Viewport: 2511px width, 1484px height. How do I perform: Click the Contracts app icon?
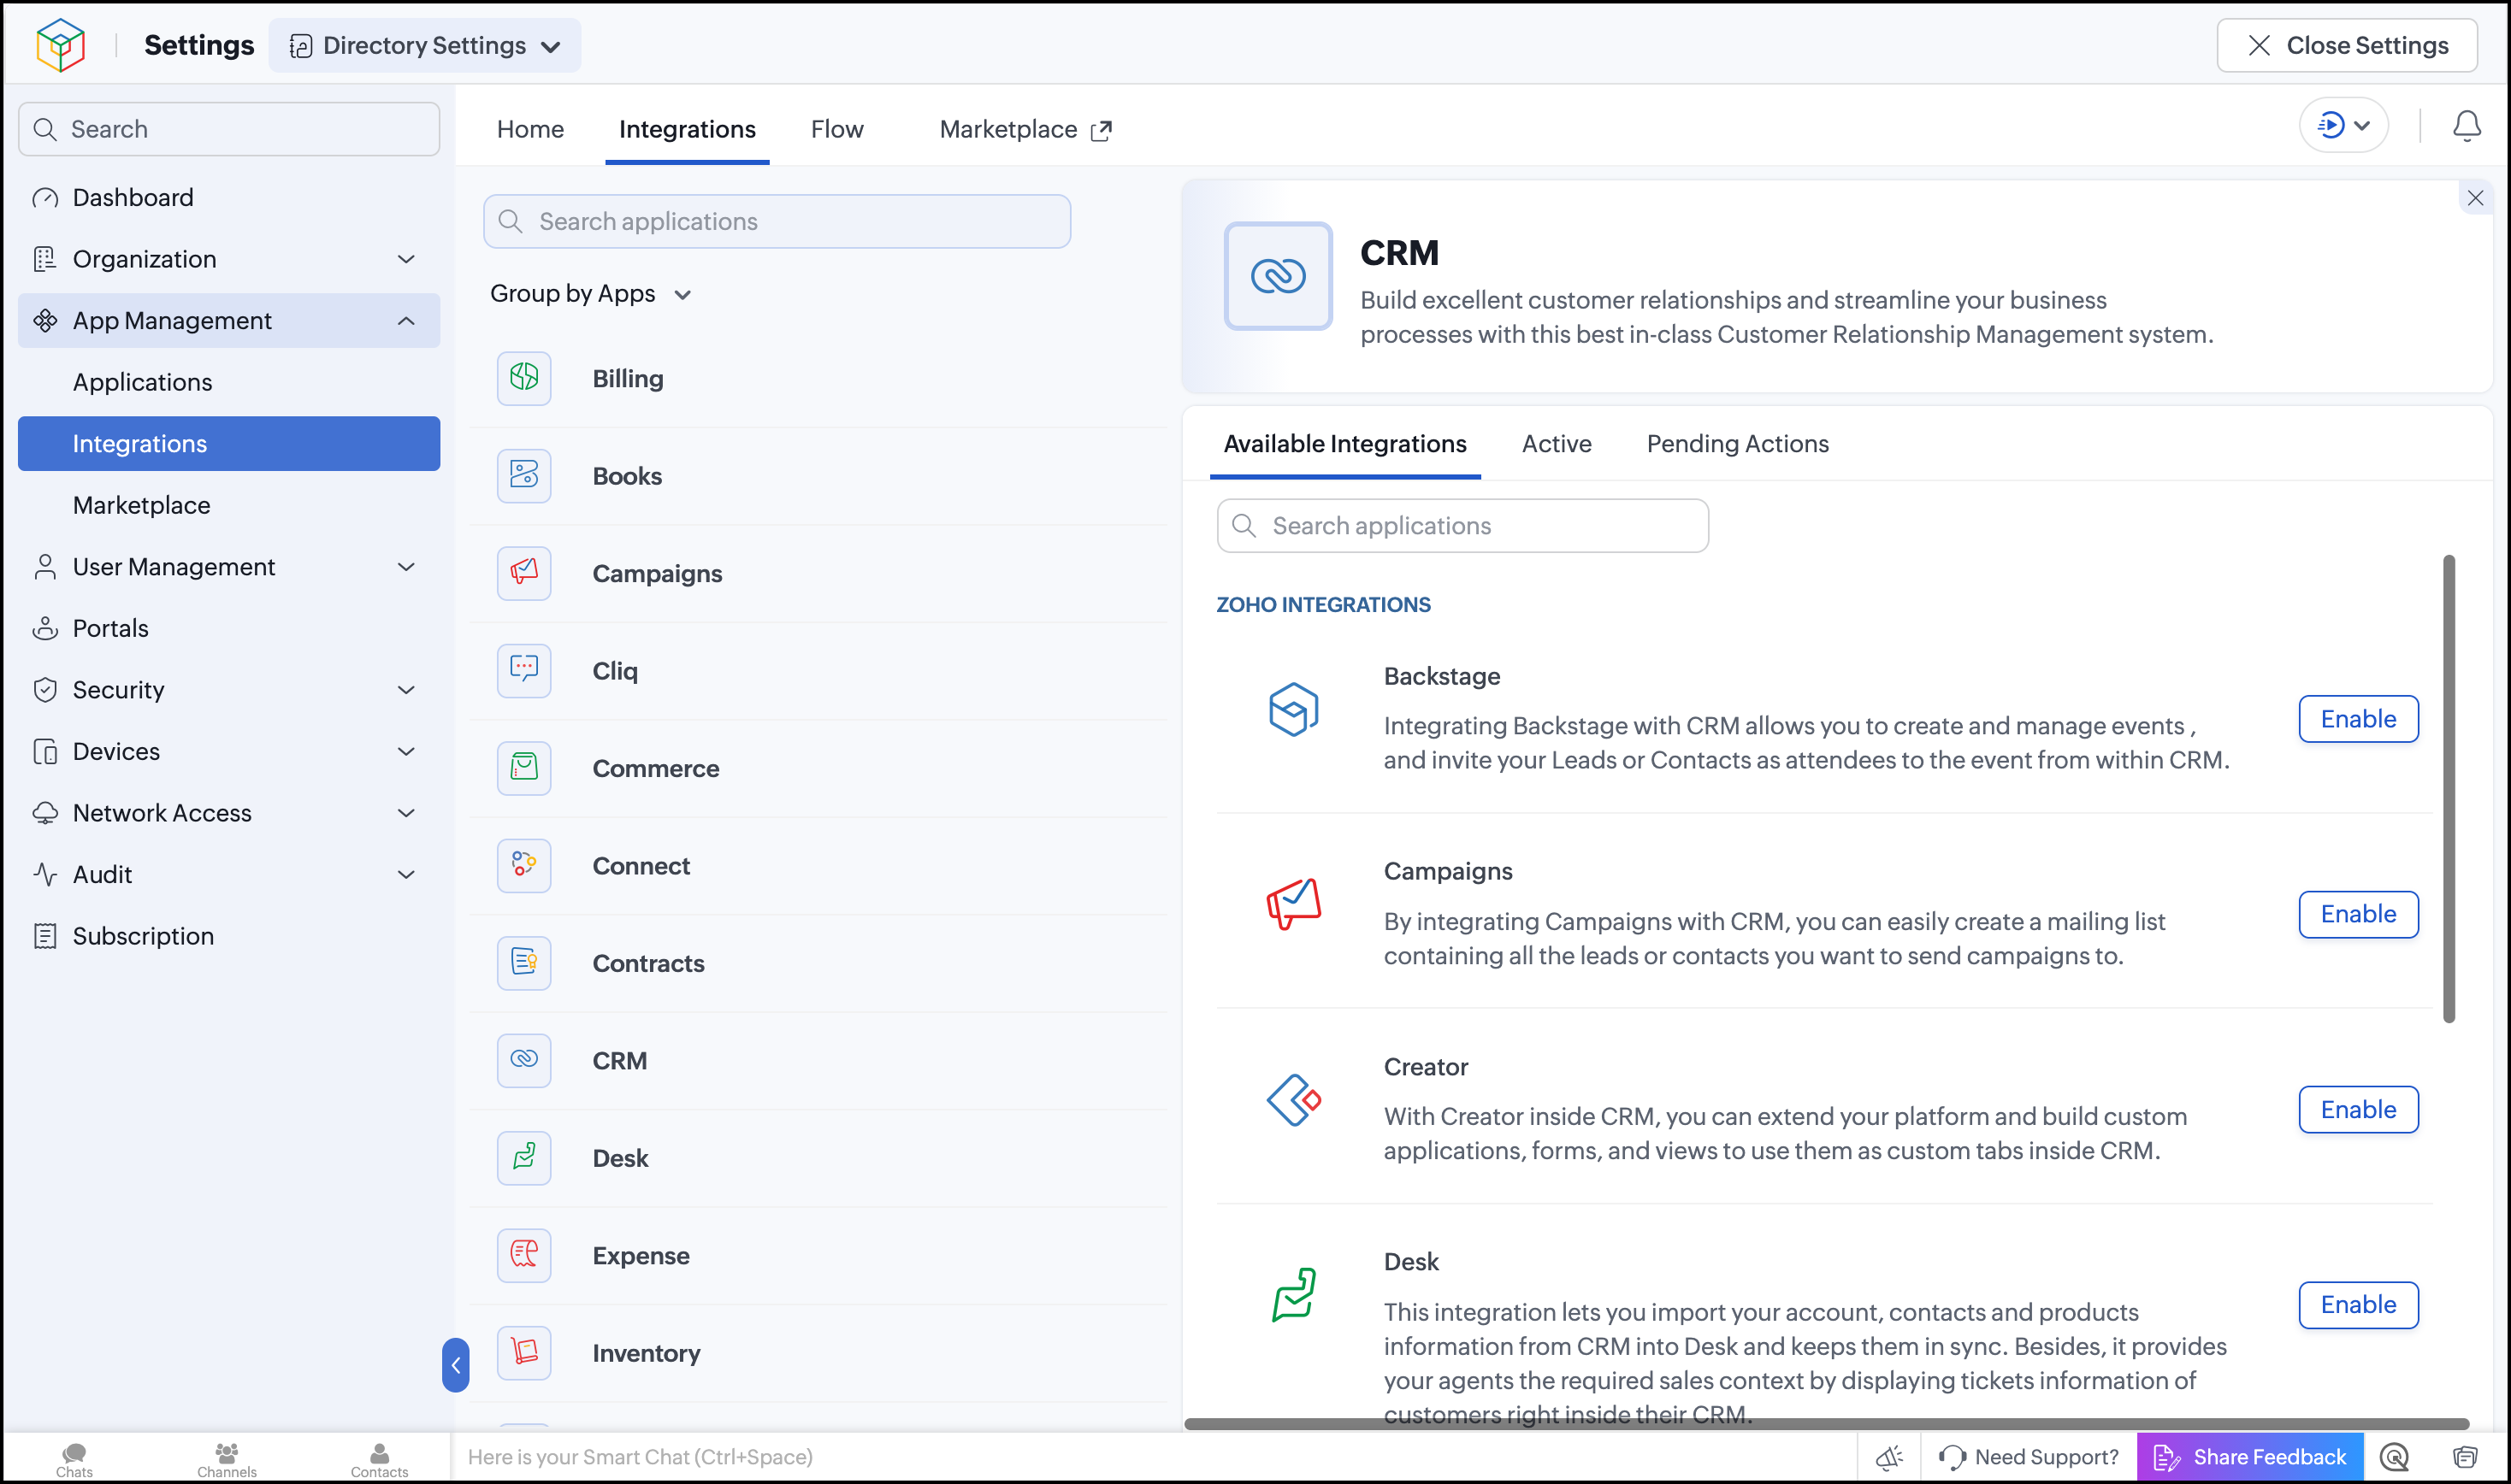point(523,963)
